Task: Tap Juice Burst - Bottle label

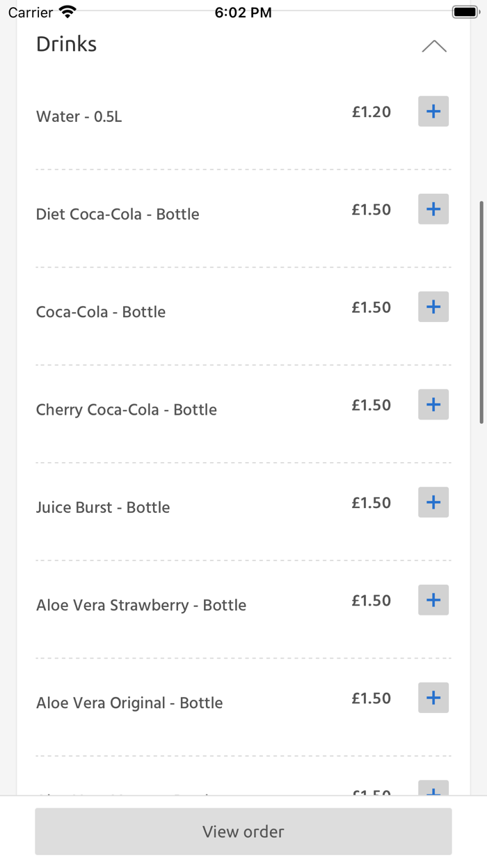Action: 103,507
